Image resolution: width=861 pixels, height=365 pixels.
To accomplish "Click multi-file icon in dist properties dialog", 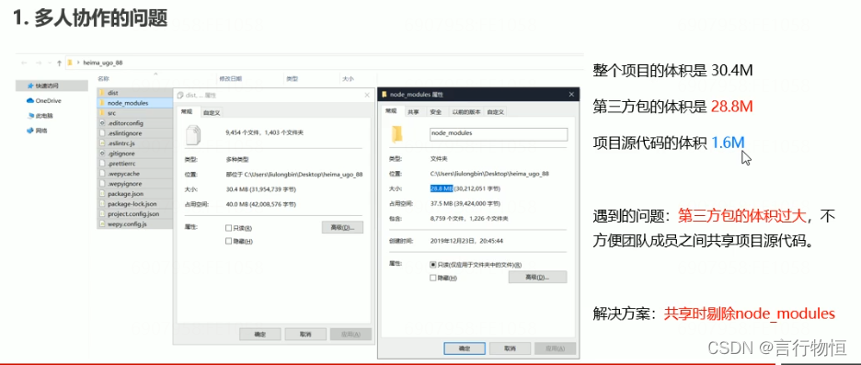I will (194, 134).
